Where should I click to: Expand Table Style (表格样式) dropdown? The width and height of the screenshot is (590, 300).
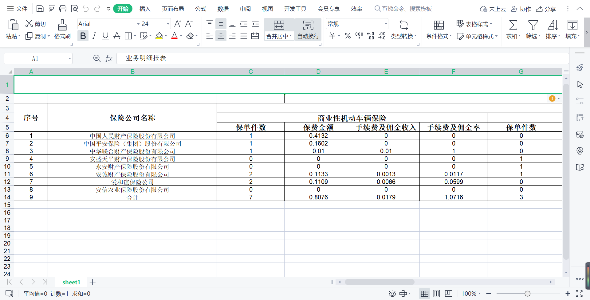491,24
